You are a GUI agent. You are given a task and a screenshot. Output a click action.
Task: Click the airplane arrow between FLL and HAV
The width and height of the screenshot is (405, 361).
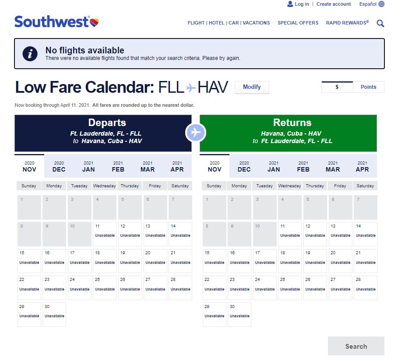[190, 88]
